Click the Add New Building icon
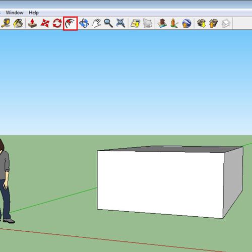 coord(162,23)
